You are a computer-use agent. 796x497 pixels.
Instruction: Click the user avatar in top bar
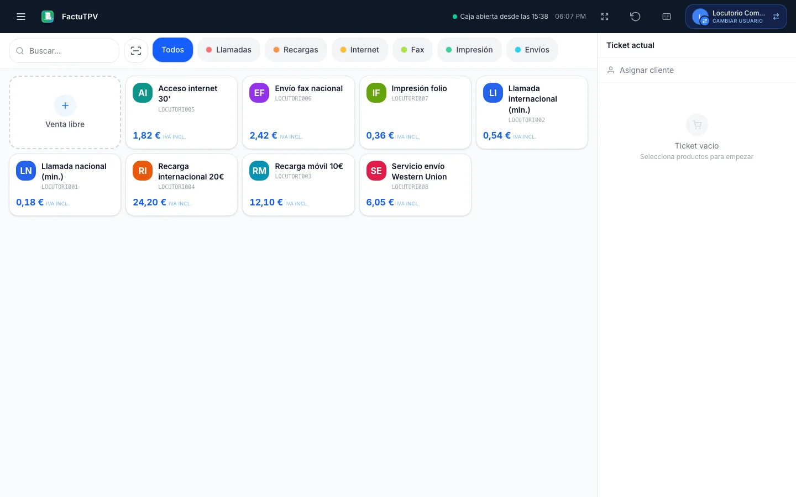(x=700, y=17)
